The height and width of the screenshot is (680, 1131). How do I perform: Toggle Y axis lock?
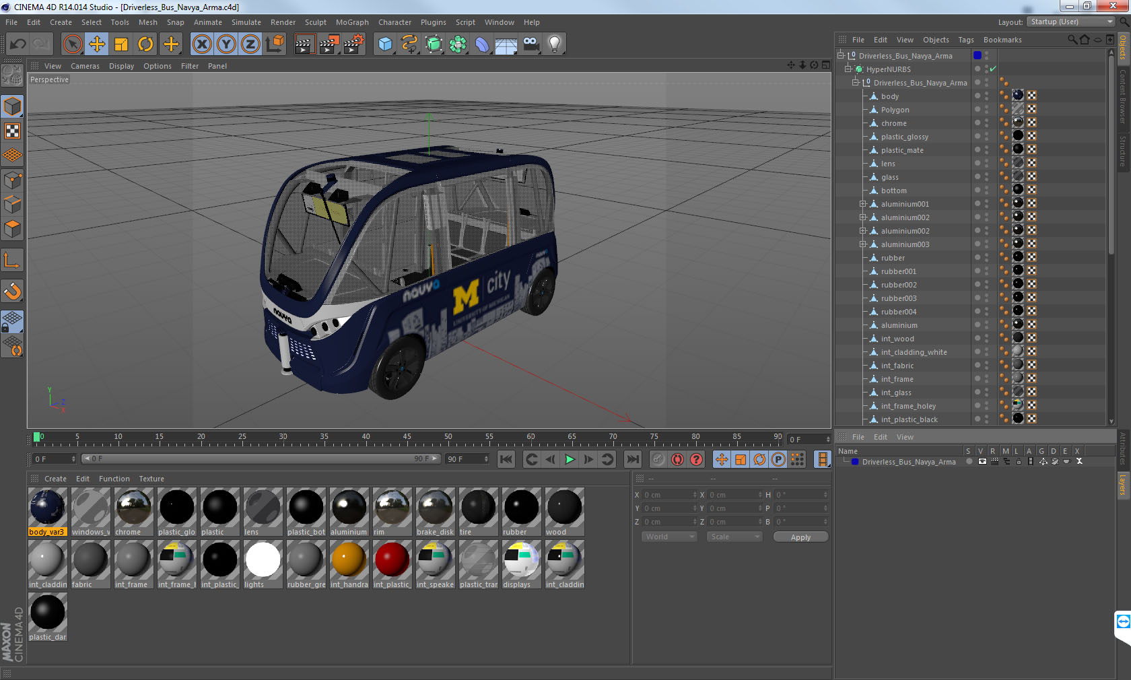coord(226,44)
